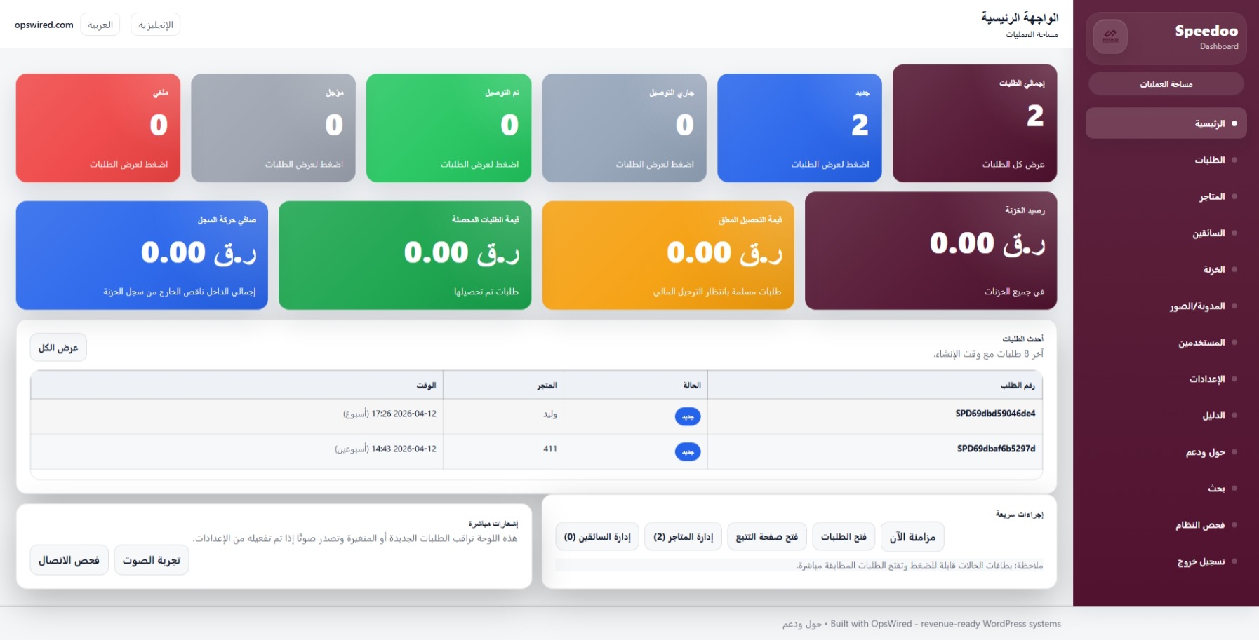This screenshot has width=1259, height=640.
Task: Open فحص النظام sidebar menu item
Action: click(1166, 524)
